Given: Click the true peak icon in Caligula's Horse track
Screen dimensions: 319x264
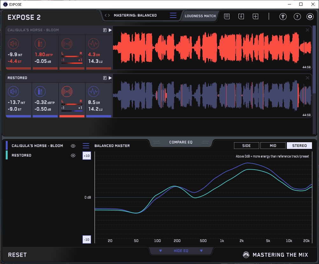Looking at the screenshot, I should (40, 44).
